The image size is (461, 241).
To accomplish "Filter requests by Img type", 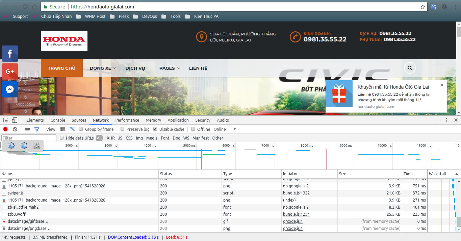I will tap(139, 138).
